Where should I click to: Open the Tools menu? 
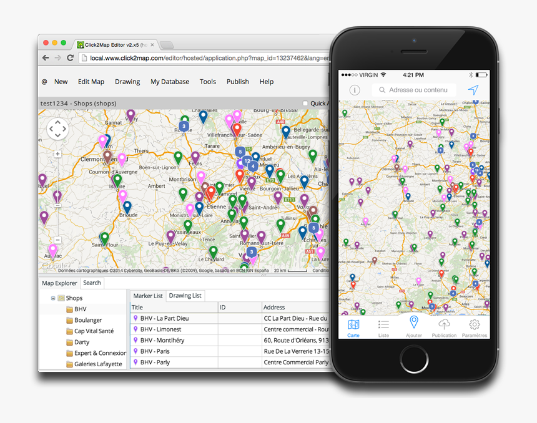(208, 82)
